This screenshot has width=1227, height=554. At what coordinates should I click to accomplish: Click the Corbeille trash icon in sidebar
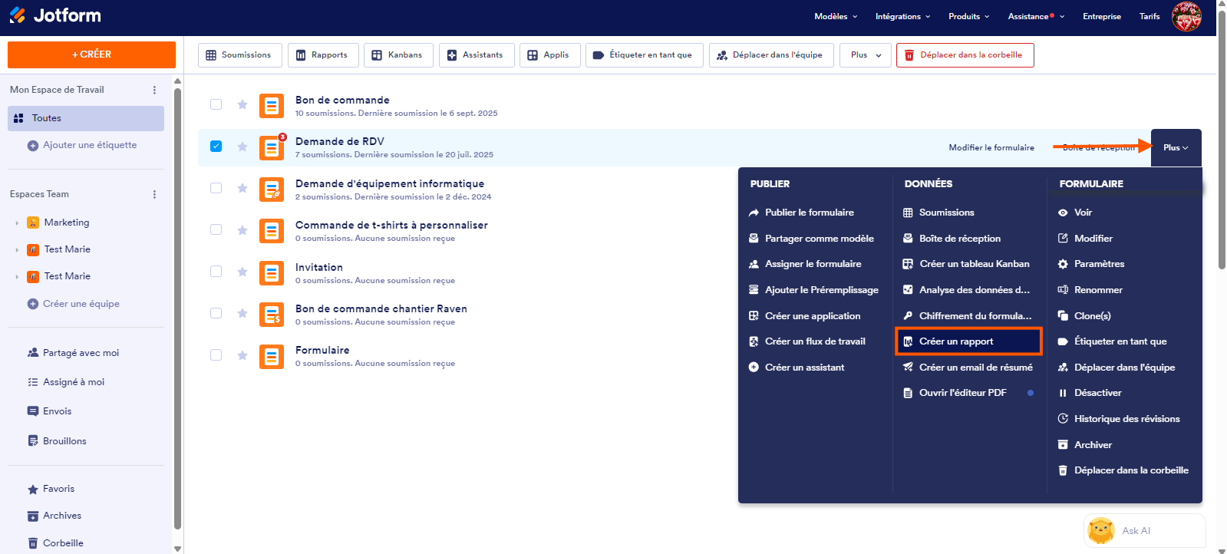(x=33, y=543)
